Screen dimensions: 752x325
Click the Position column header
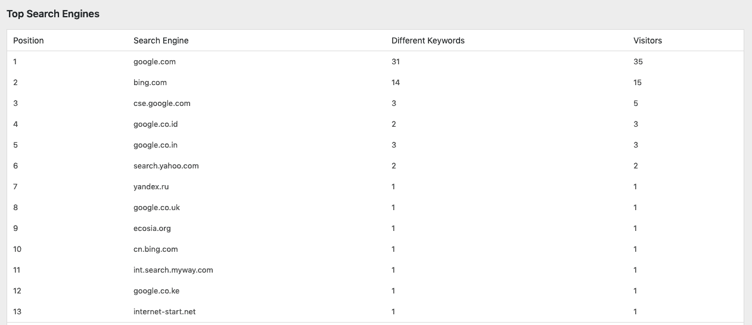pos(29,40)
